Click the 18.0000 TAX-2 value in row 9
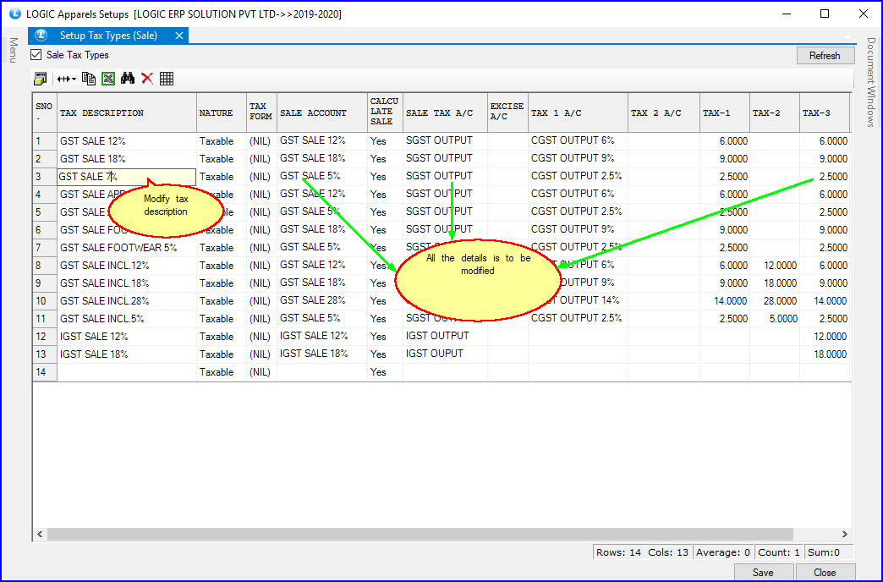The width and height of the screenshot is (883, 582). [x=774, y=283]
